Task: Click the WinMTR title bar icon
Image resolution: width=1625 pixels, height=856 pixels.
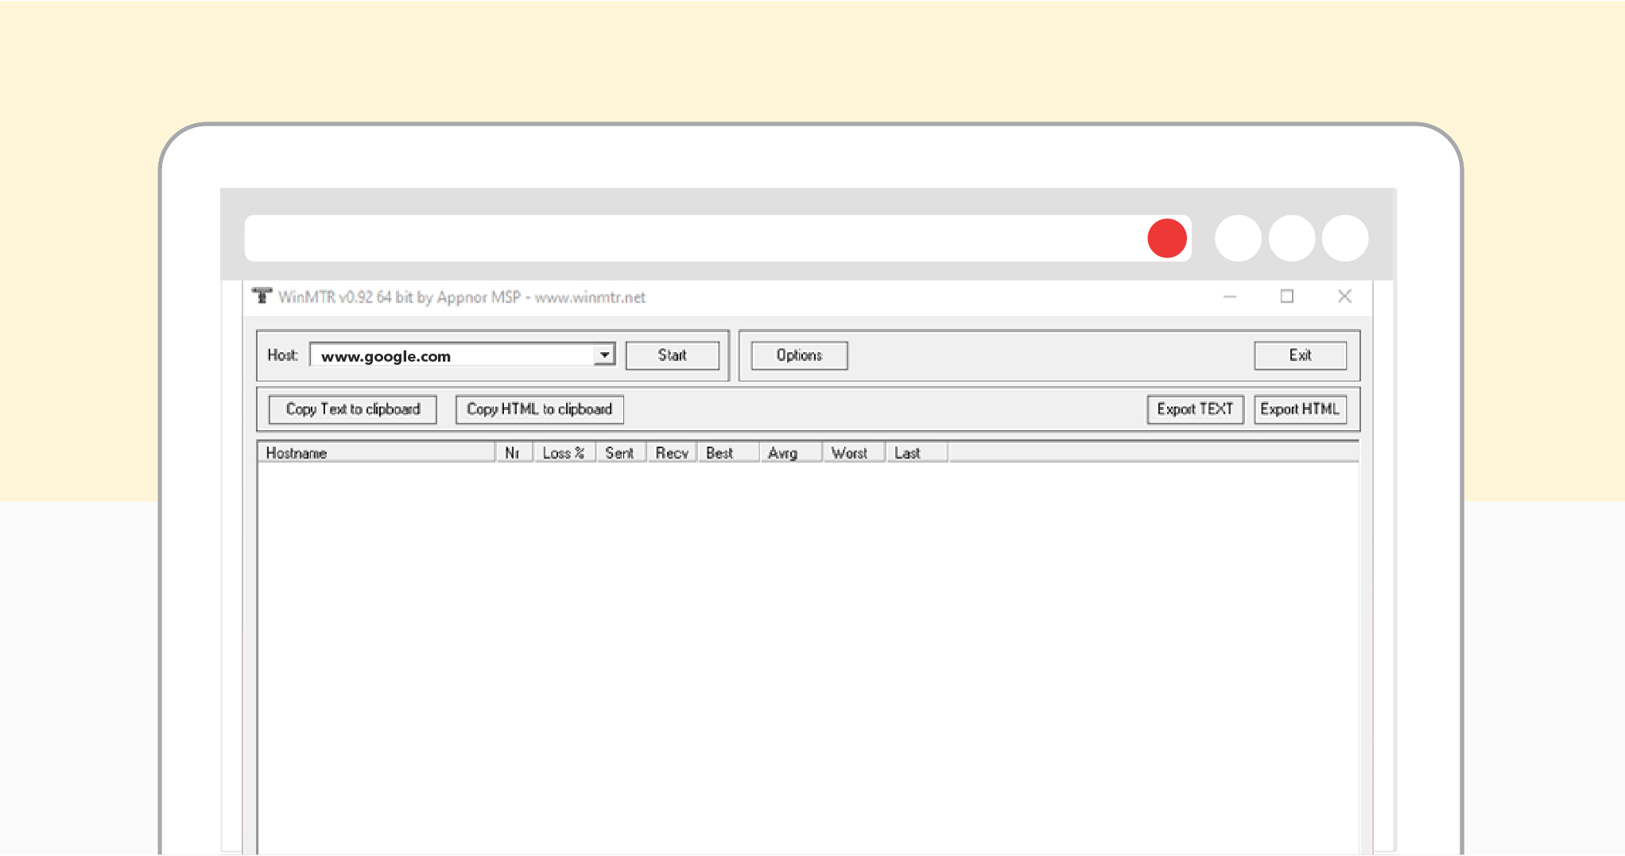Action: point(262,296)
